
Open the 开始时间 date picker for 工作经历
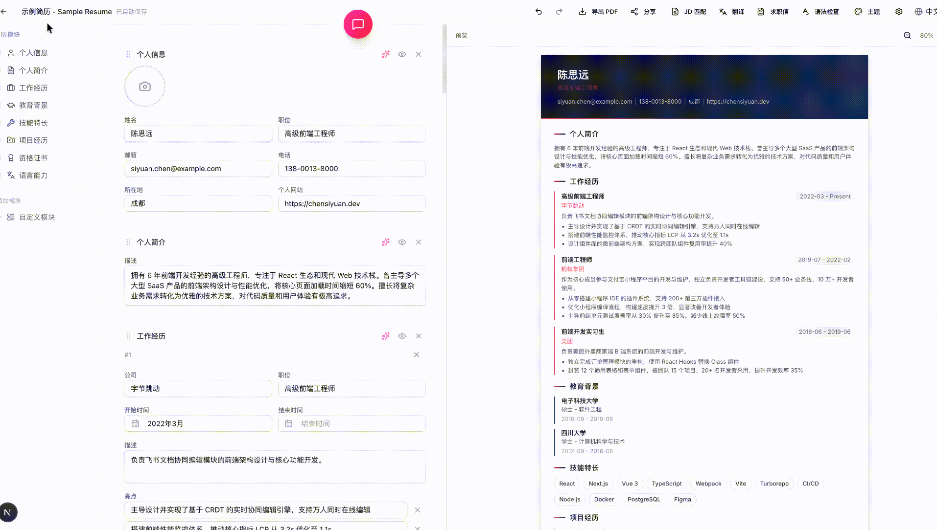(x=136, y=423)
